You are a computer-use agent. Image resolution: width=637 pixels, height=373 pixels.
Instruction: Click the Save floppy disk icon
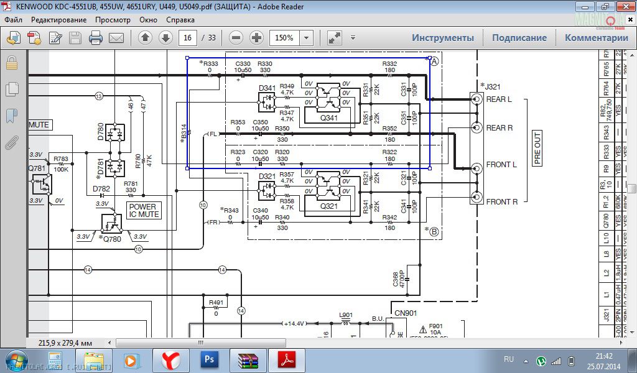pos(75,38)
